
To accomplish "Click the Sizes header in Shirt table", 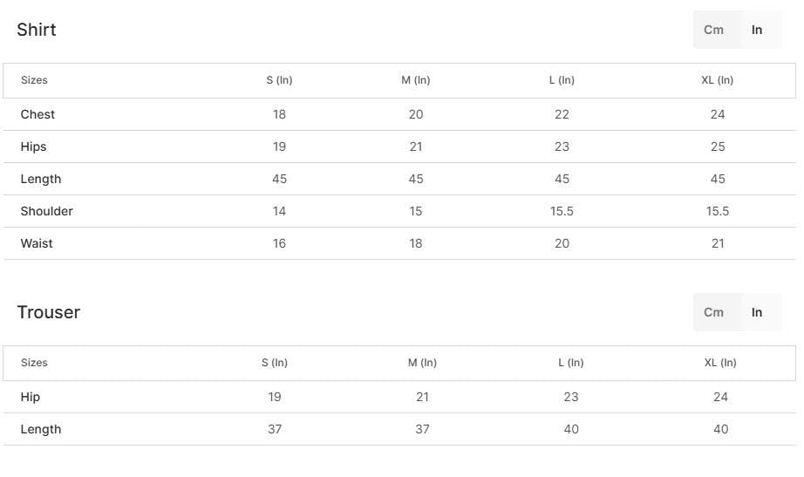I will tap(34, 80).
